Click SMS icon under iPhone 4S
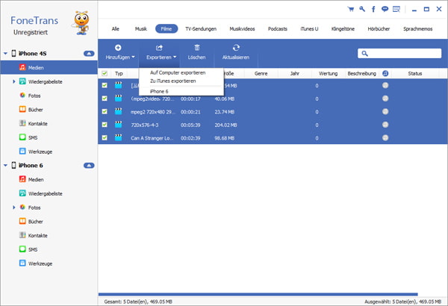Viewport: 448px width, 306px height. pyautogui.click(x=22, y=137)
